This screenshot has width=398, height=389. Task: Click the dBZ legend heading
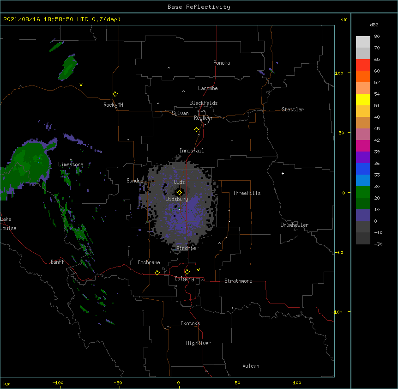tap(374, 24)
